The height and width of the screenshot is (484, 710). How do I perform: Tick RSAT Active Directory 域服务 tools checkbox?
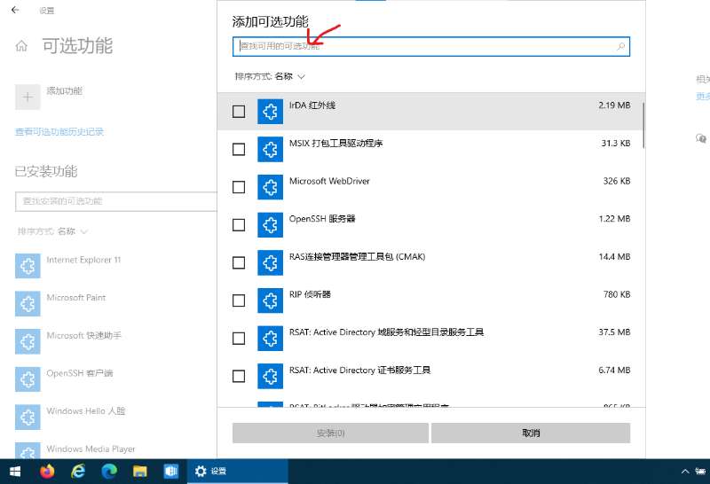pos(239,339)
